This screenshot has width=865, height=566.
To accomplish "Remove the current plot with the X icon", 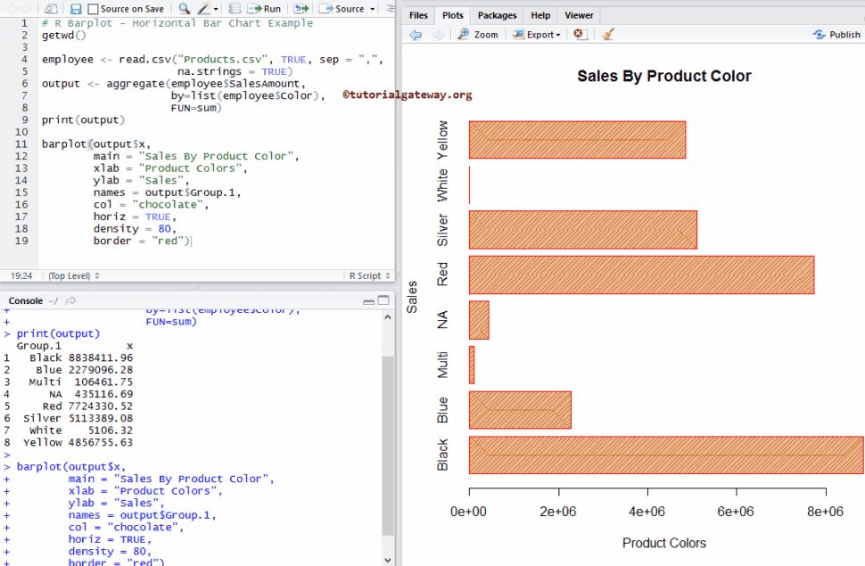I will (580, 34).
